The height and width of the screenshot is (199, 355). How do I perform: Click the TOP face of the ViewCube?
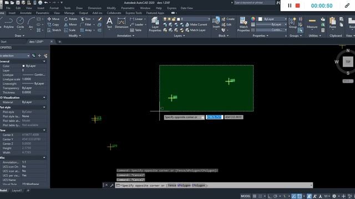tap(348, 61)
